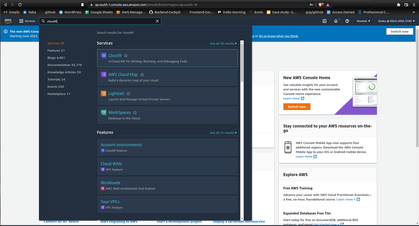Open the notifications bell
This screenshot has height=226, width=419.
pyautogui.click(x=336, y=21)
